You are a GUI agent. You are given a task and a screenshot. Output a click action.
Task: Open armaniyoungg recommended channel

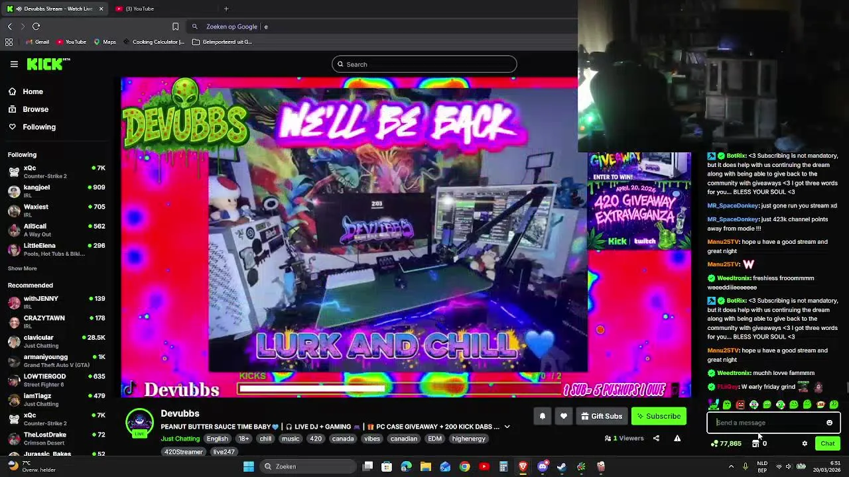coord(56,360)
